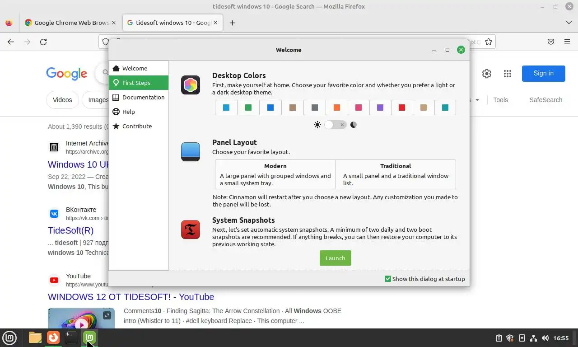The height and width of the screenshot is (347, 578).
Task: Click the tray icon left of the shield
Action: coord(499,338)
